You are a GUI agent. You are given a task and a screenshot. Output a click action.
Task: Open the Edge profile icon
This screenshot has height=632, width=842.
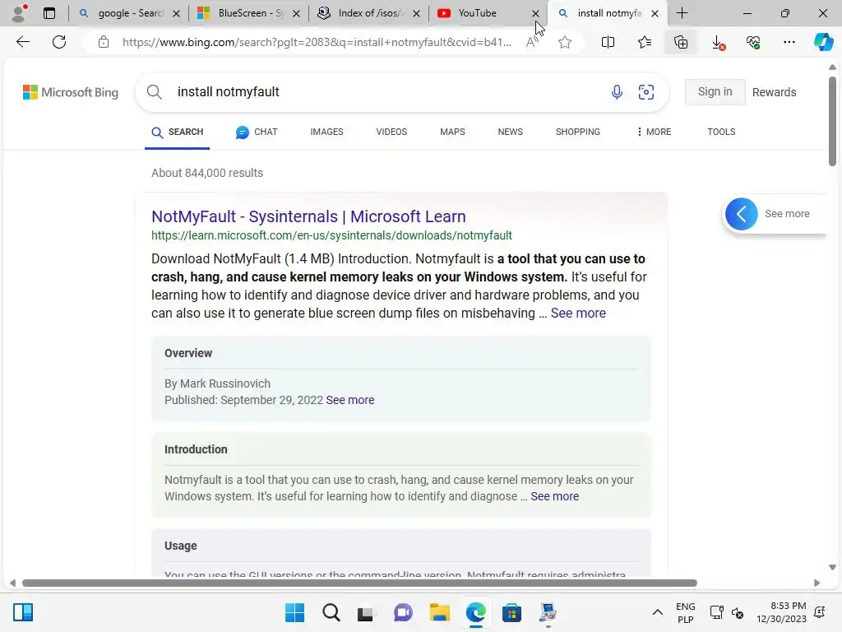pos(19,13)
